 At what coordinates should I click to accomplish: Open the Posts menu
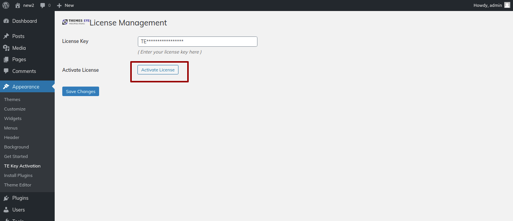(18, 36)
